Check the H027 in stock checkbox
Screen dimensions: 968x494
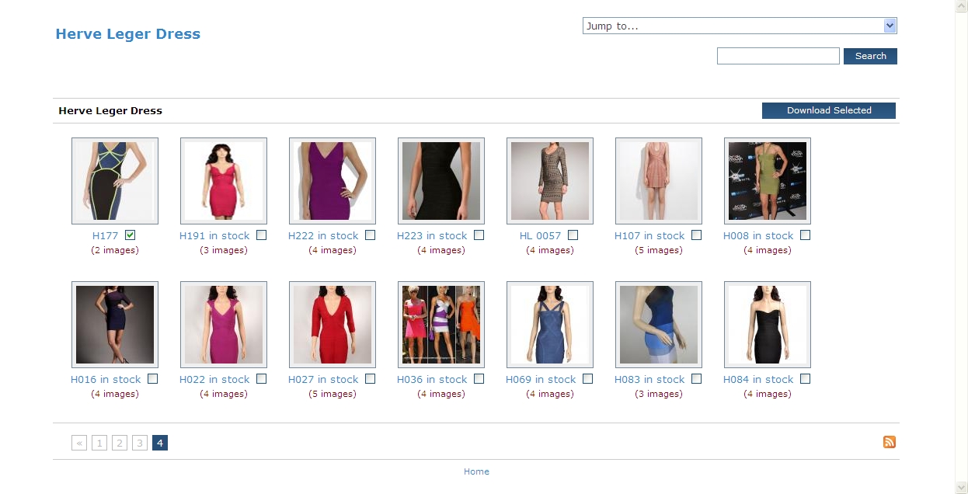point(370,378)
